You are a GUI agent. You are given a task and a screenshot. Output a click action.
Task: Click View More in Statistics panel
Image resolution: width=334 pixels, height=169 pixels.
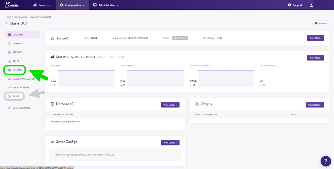[315, 58]
